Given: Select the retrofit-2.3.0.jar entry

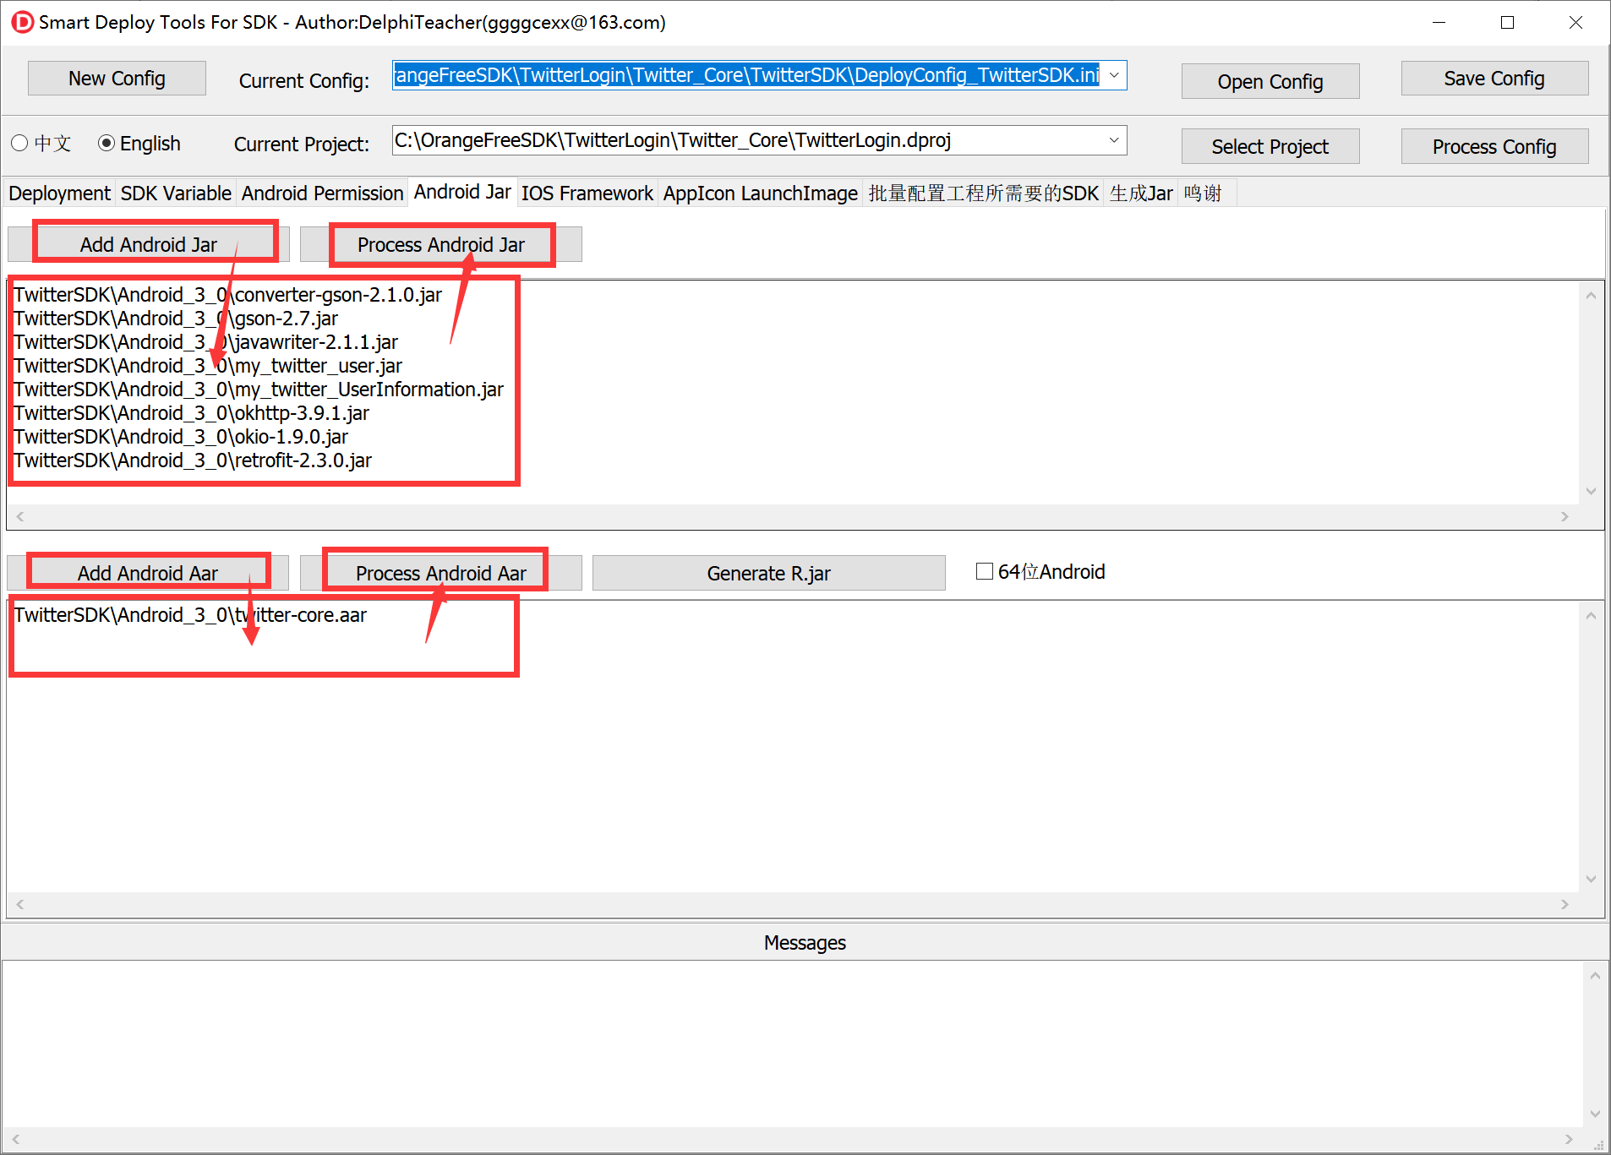Looking at the screenshot, I should (193, 460).
